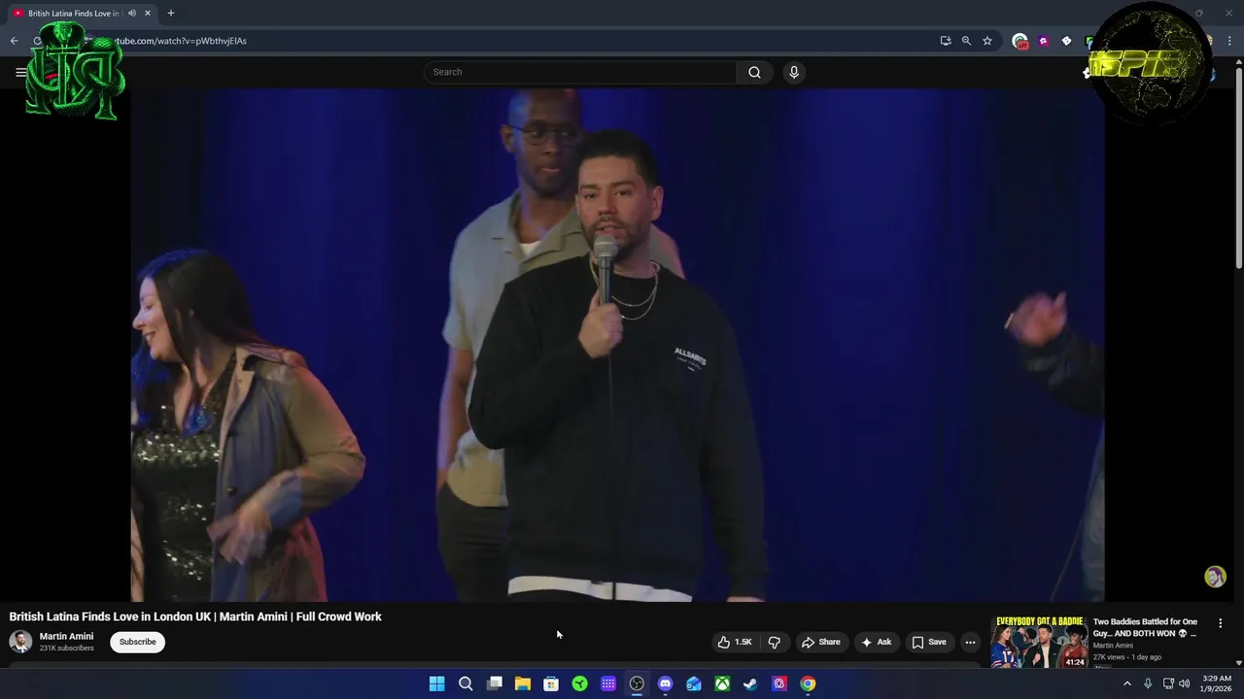
Task: Open the zoom magnifier in the address bar
Action: (x=966, y=41)
